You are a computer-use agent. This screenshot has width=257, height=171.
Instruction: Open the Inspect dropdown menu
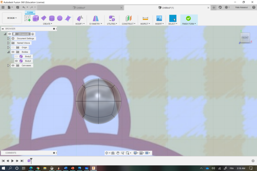[x=145, y=24]
